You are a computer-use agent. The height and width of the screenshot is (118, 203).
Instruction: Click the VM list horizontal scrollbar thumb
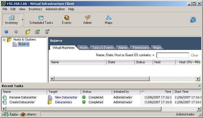[x=102, y=79]
